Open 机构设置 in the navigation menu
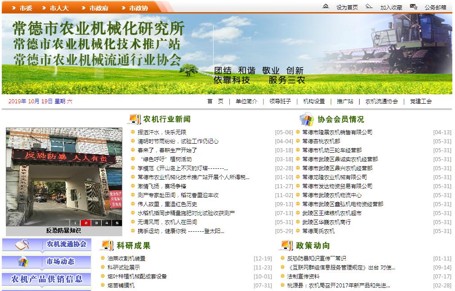 [313, 101]
